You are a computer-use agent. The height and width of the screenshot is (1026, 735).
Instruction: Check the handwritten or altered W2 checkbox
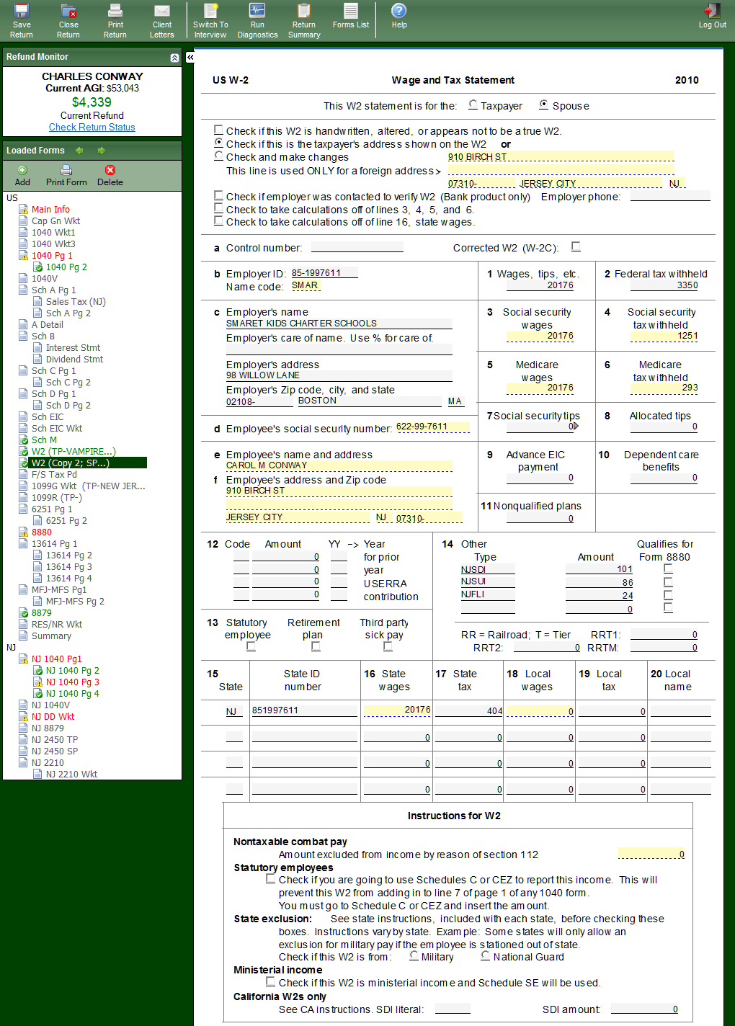pyautogui.click(x=218, y=130)
